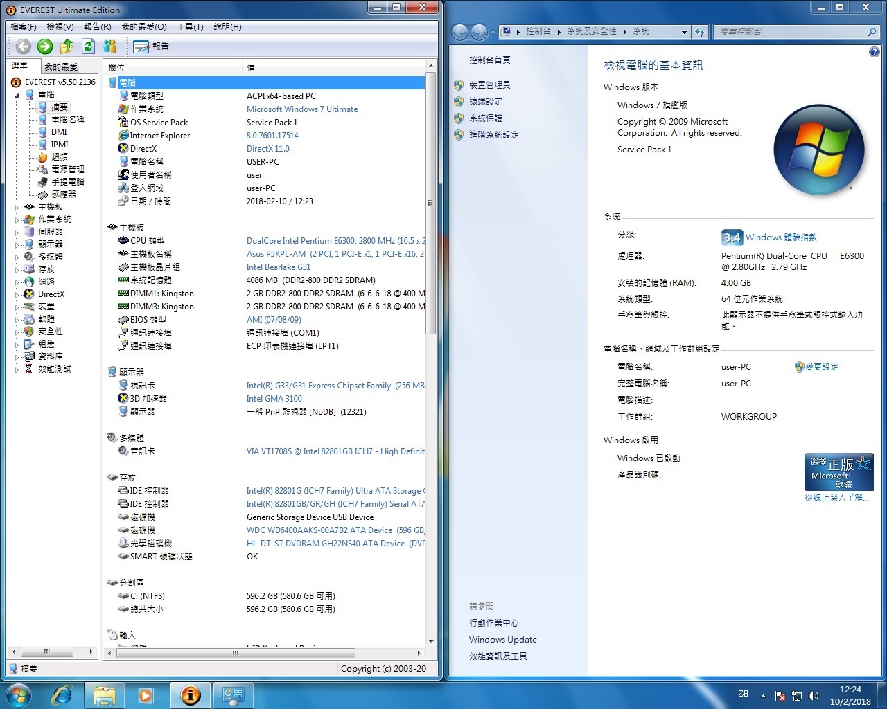Click the volume speaker tray icon
887x709 pixels.
click(814, 696)
